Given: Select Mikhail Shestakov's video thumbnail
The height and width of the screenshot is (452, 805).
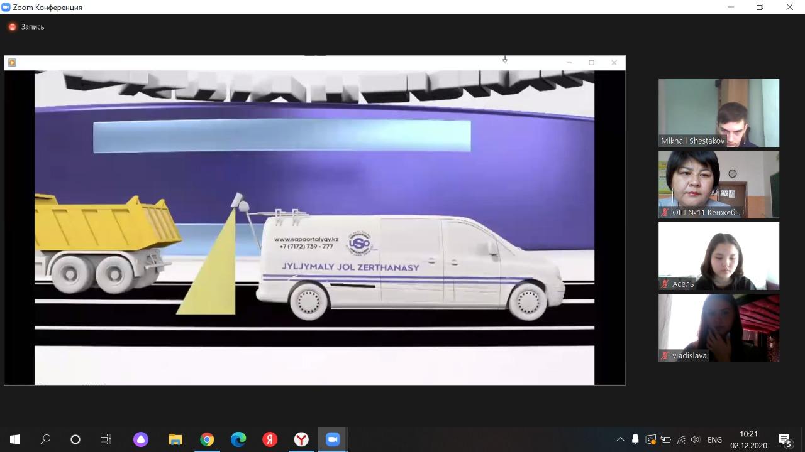Looking at the screenshot, I should pos(718,113).
